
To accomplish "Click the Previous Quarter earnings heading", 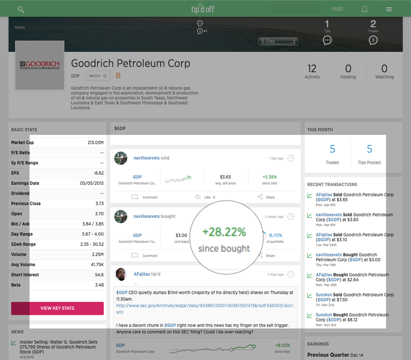I will click(x=328, y=355).
